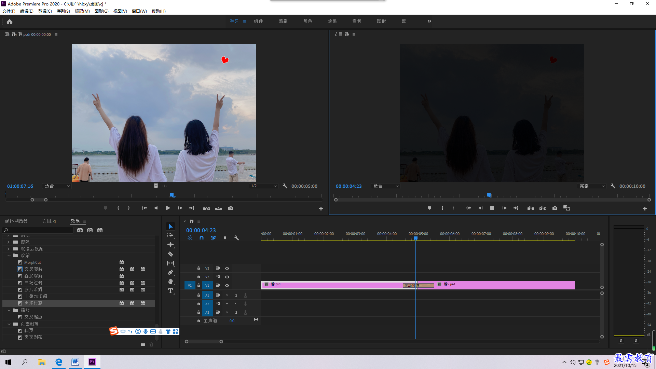Open program playback resolution dropdown

click(x=591, y=186)
